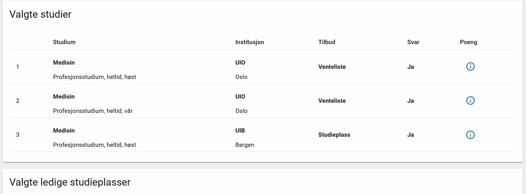Click the Valgte studier heading
The height and width of the screenshot is (194, 526).
[x=40, y=14]
